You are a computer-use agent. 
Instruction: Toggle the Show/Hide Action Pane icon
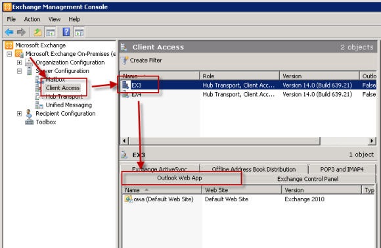(x=79, y=32)
